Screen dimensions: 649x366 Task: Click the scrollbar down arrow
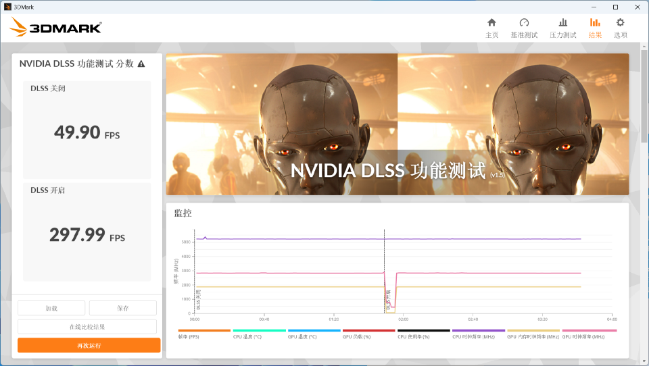coord(644,361)
